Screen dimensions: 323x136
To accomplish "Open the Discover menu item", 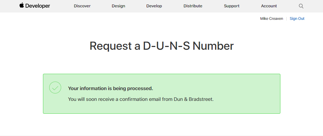I will [x=82, y=6].
